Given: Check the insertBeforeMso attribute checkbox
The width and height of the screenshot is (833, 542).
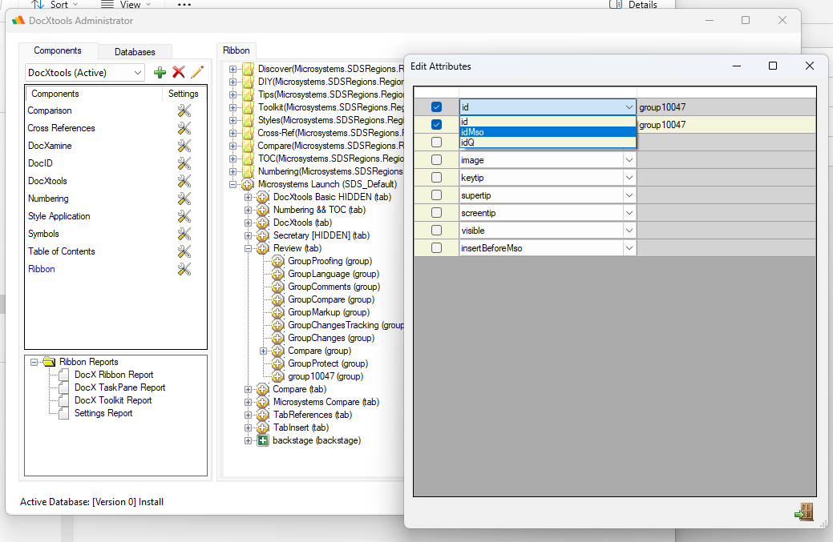Looking at the screenshot, I should (437, 247).
